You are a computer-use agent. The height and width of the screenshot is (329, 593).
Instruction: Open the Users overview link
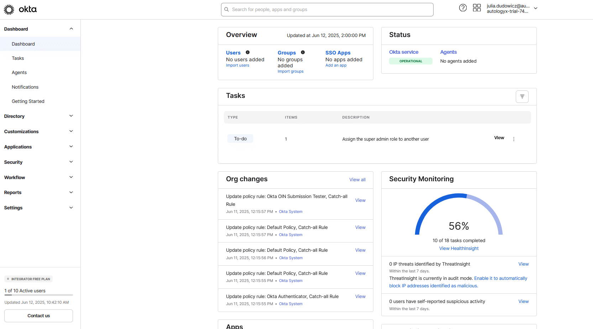coord(233,53)
